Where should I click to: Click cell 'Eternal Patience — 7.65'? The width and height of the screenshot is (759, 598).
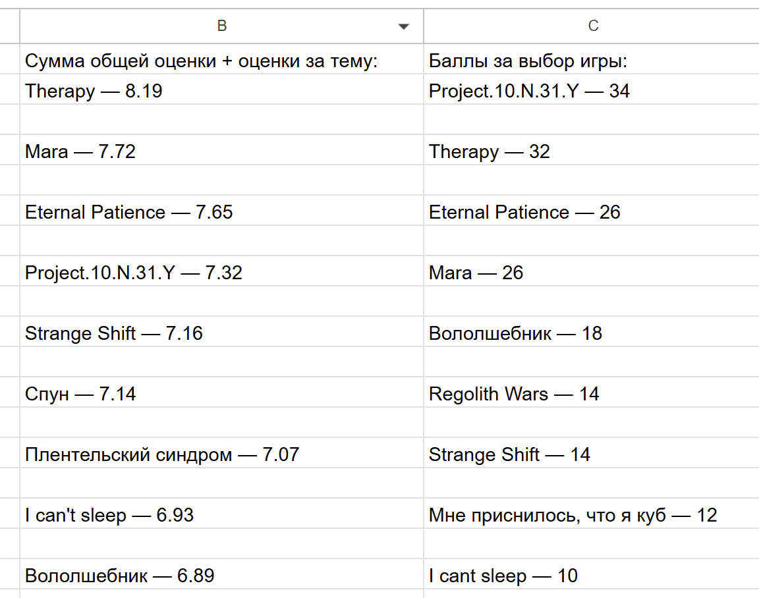point(221,211)
